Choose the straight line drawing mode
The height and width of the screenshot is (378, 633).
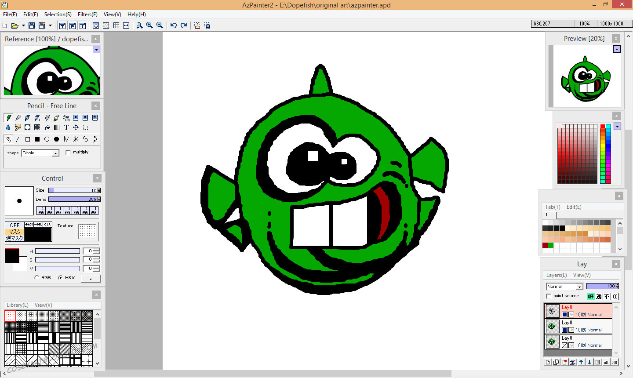pyautogui.click(x=18, y=139)
